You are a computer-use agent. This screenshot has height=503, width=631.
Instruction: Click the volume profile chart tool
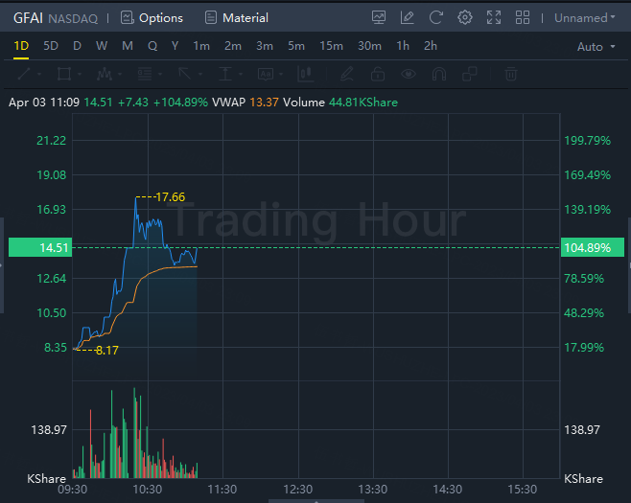(x=306, y=74)
